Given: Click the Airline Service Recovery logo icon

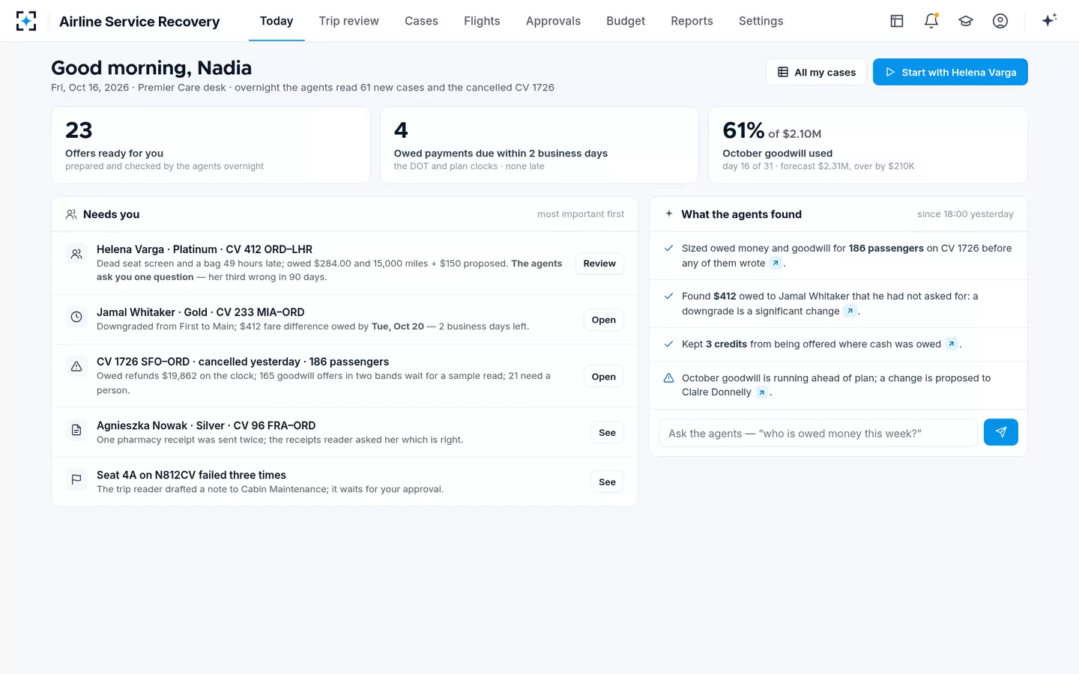Looking at the screenshot, I should tap(26, 21).
